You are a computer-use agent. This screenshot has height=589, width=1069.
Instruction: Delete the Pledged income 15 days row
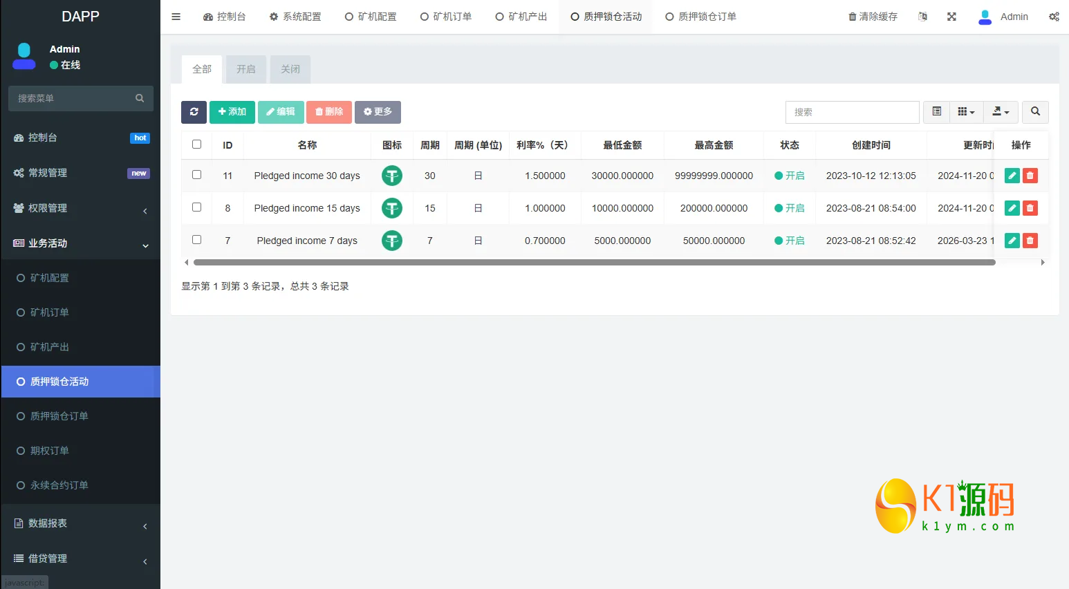(1030, 208)
